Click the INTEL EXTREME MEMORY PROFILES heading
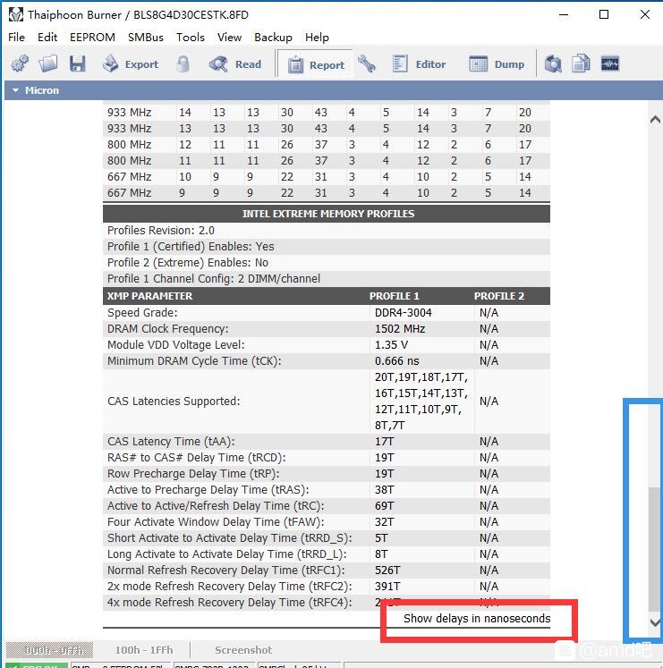Viewport: 663px width, 668px height. click(327, 214)
